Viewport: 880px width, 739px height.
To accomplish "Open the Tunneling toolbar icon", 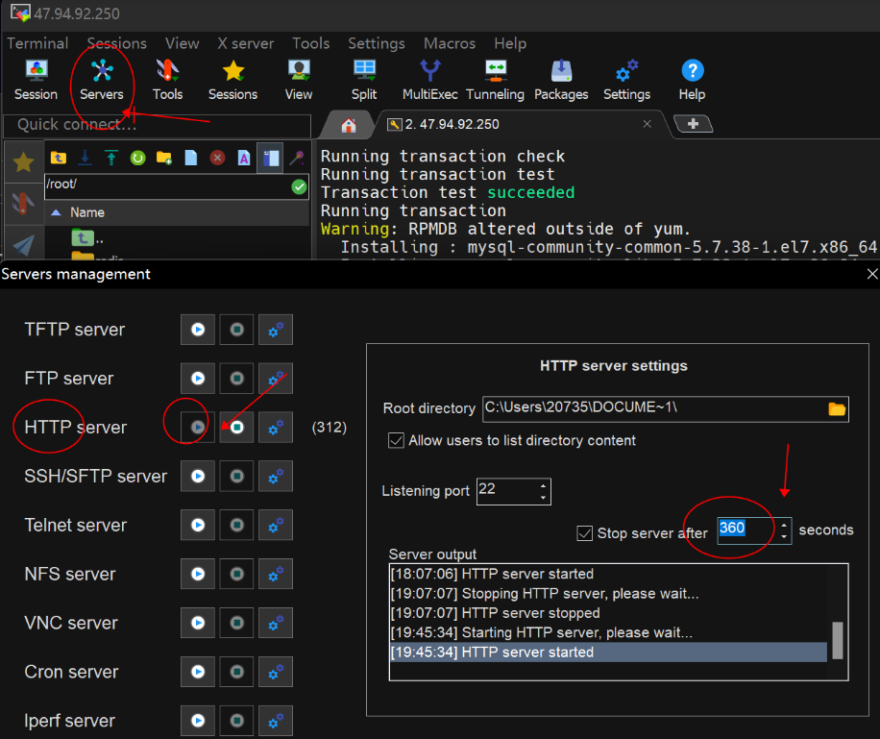I will (x=495, y=80).
